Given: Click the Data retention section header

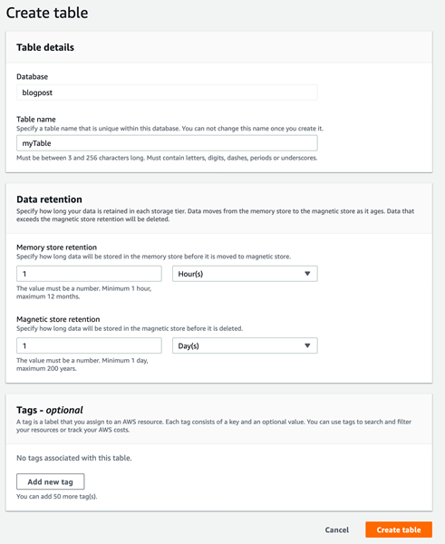Looking at the screenshot, I should click(x=49, y=199).
